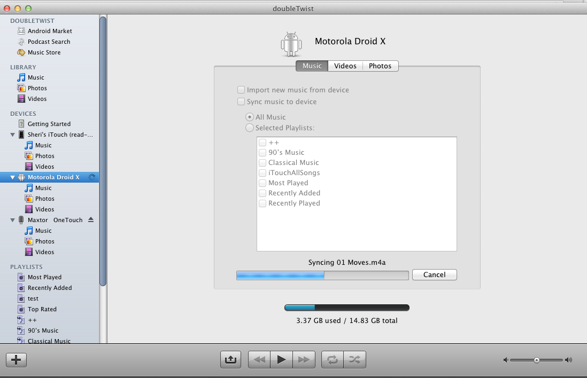This screenshot has height=378, width=587.
Task: Eject the Maxtor OneTouch drive
Action: pyautogui.click(x=90, y=220)
